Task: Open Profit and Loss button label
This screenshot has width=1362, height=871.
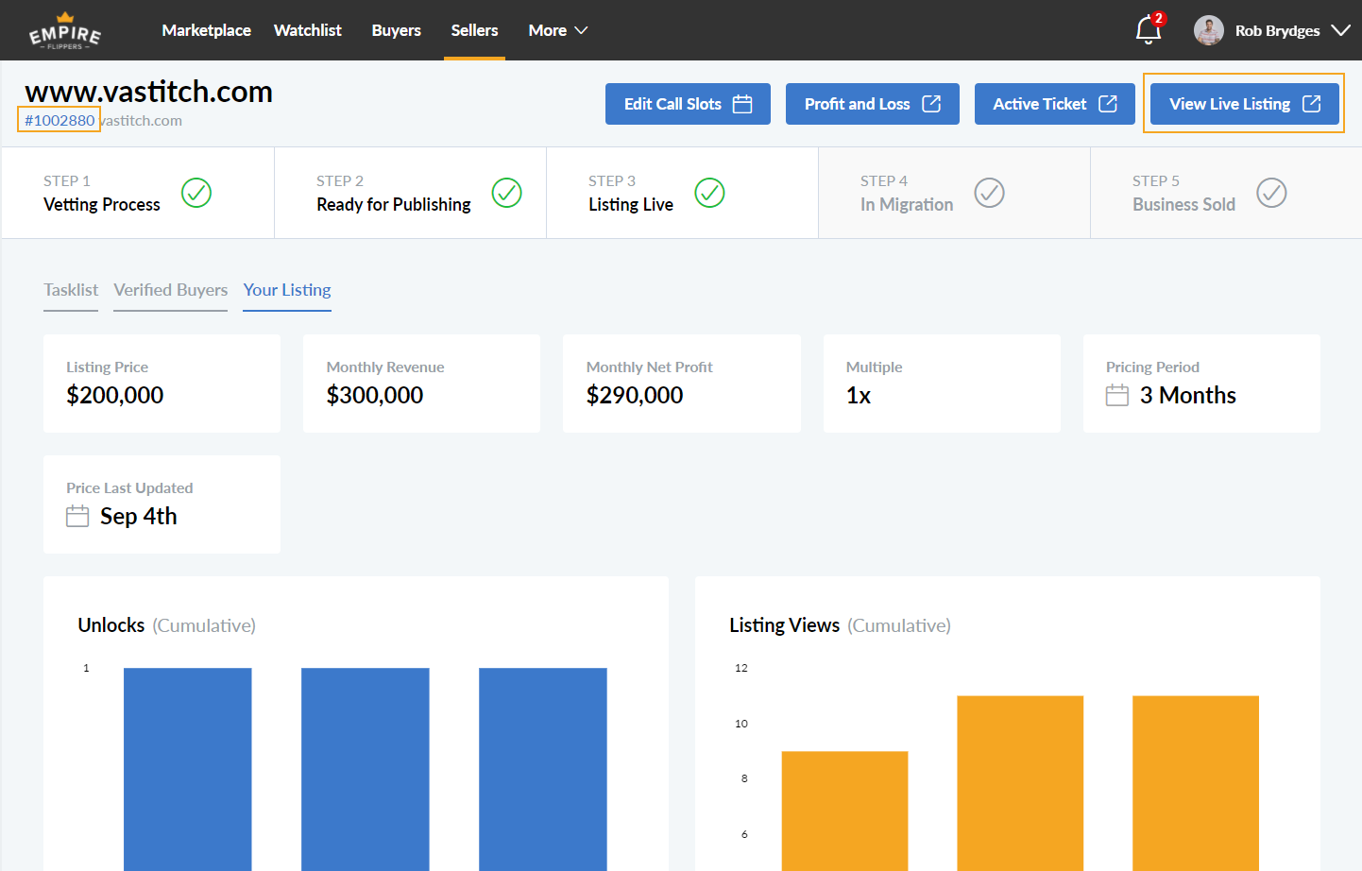Action: point(858,104)
